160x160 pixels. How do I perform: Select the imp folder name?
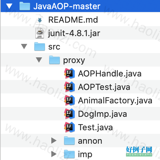pyautogui.click(x=85, y=155)
